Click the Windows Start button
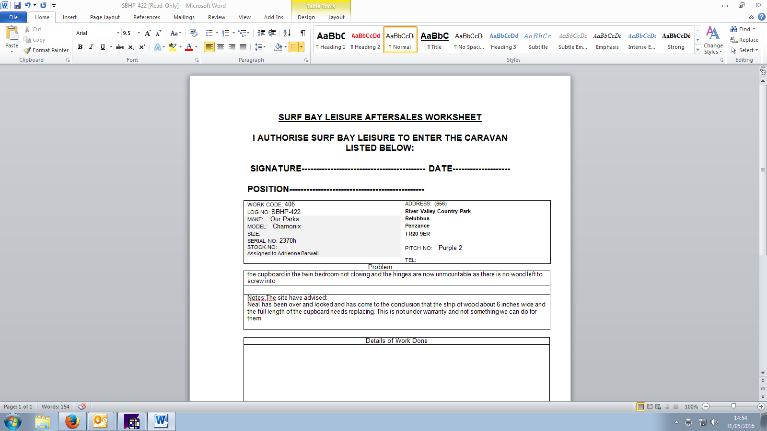 click(x=13, y=422)
